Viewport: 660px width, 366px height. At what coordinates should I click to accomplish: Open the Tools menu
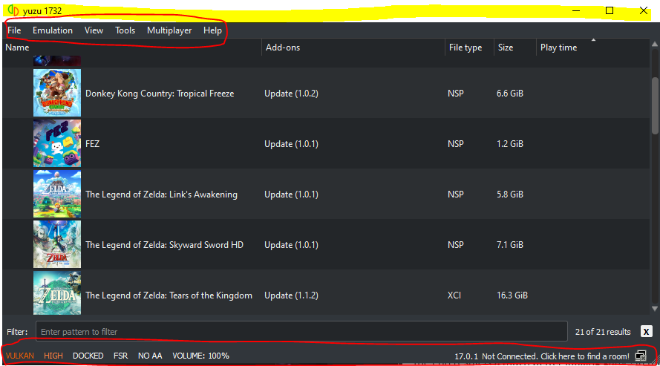click(x=125, y=30)
